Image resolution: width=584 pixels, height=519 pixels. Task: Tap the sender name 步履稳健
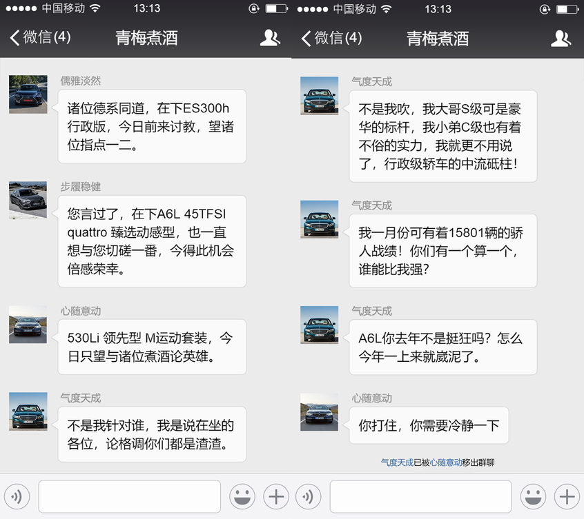(x=81, y=187)
